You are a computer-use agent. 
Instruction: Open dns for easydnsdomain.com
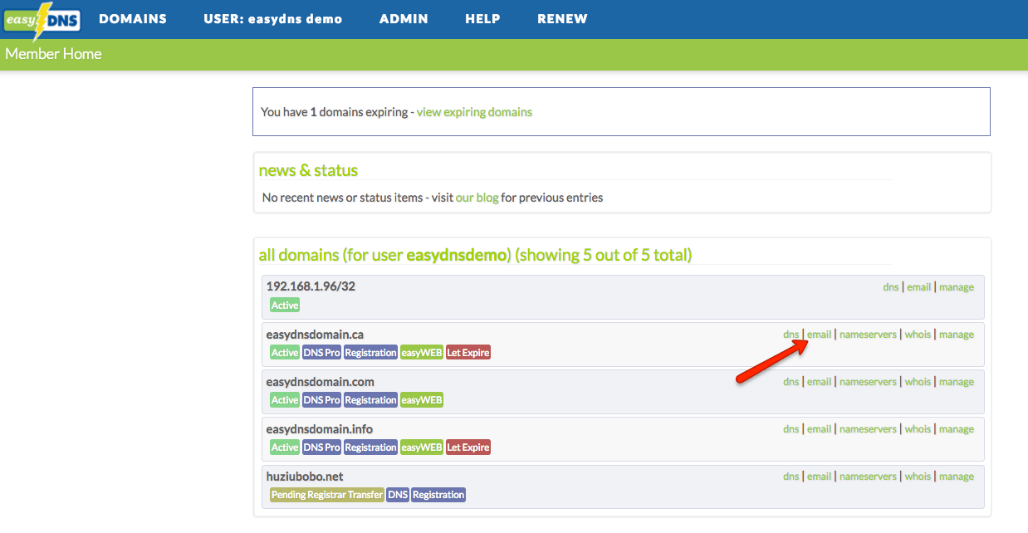click(791, 381)
